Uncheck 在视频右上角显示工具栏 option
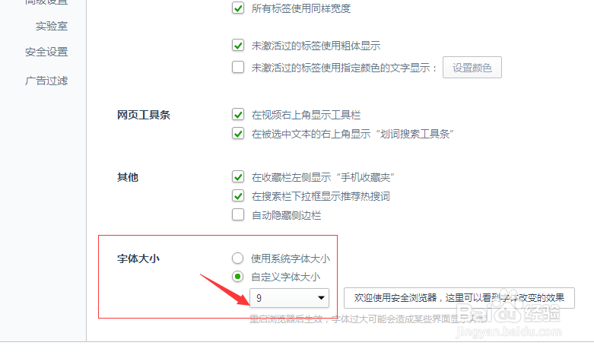The width and height of the screenshot is (594, 352). (238, 114)
